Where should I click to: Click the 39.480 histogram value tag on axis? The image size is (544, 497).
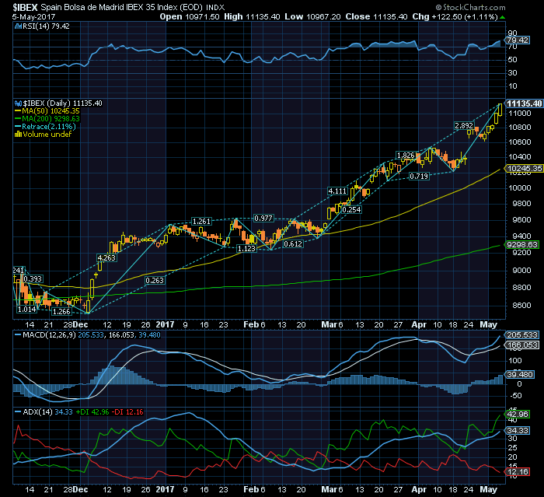519,374
